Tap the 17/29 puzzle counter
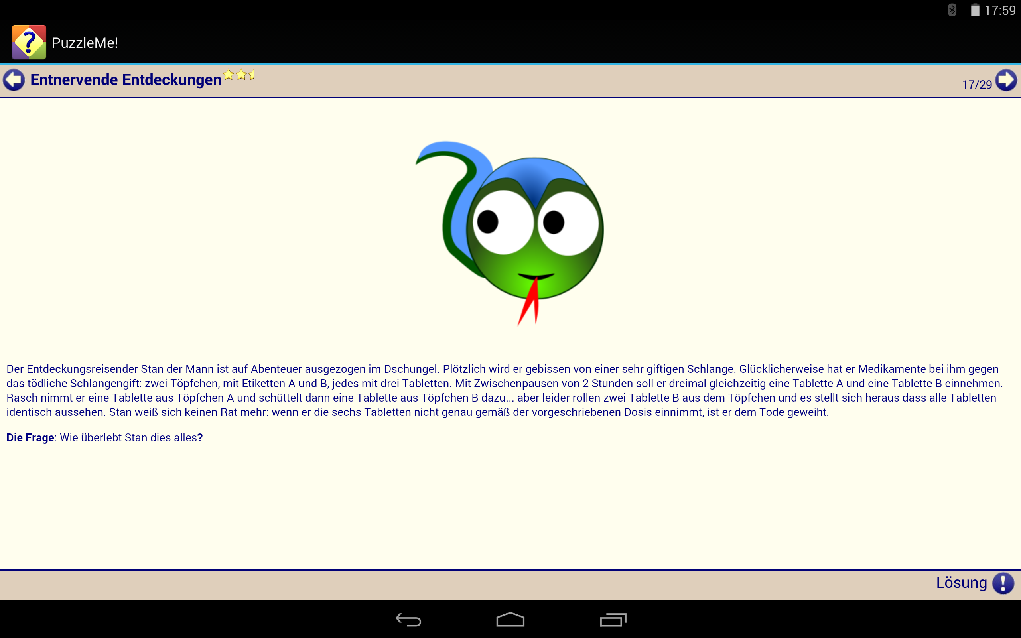 (976, 85)
